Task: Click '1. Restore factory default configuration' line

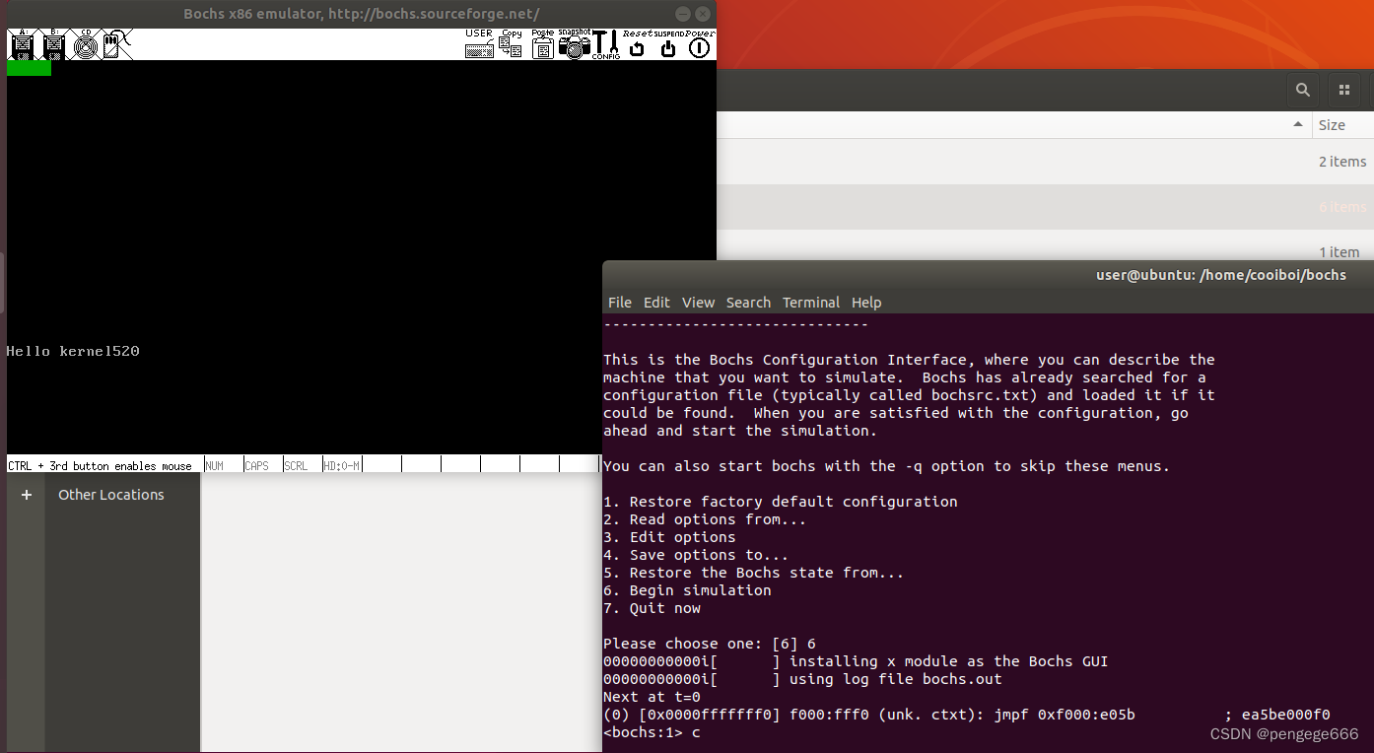Action: [x=781, y=502]
